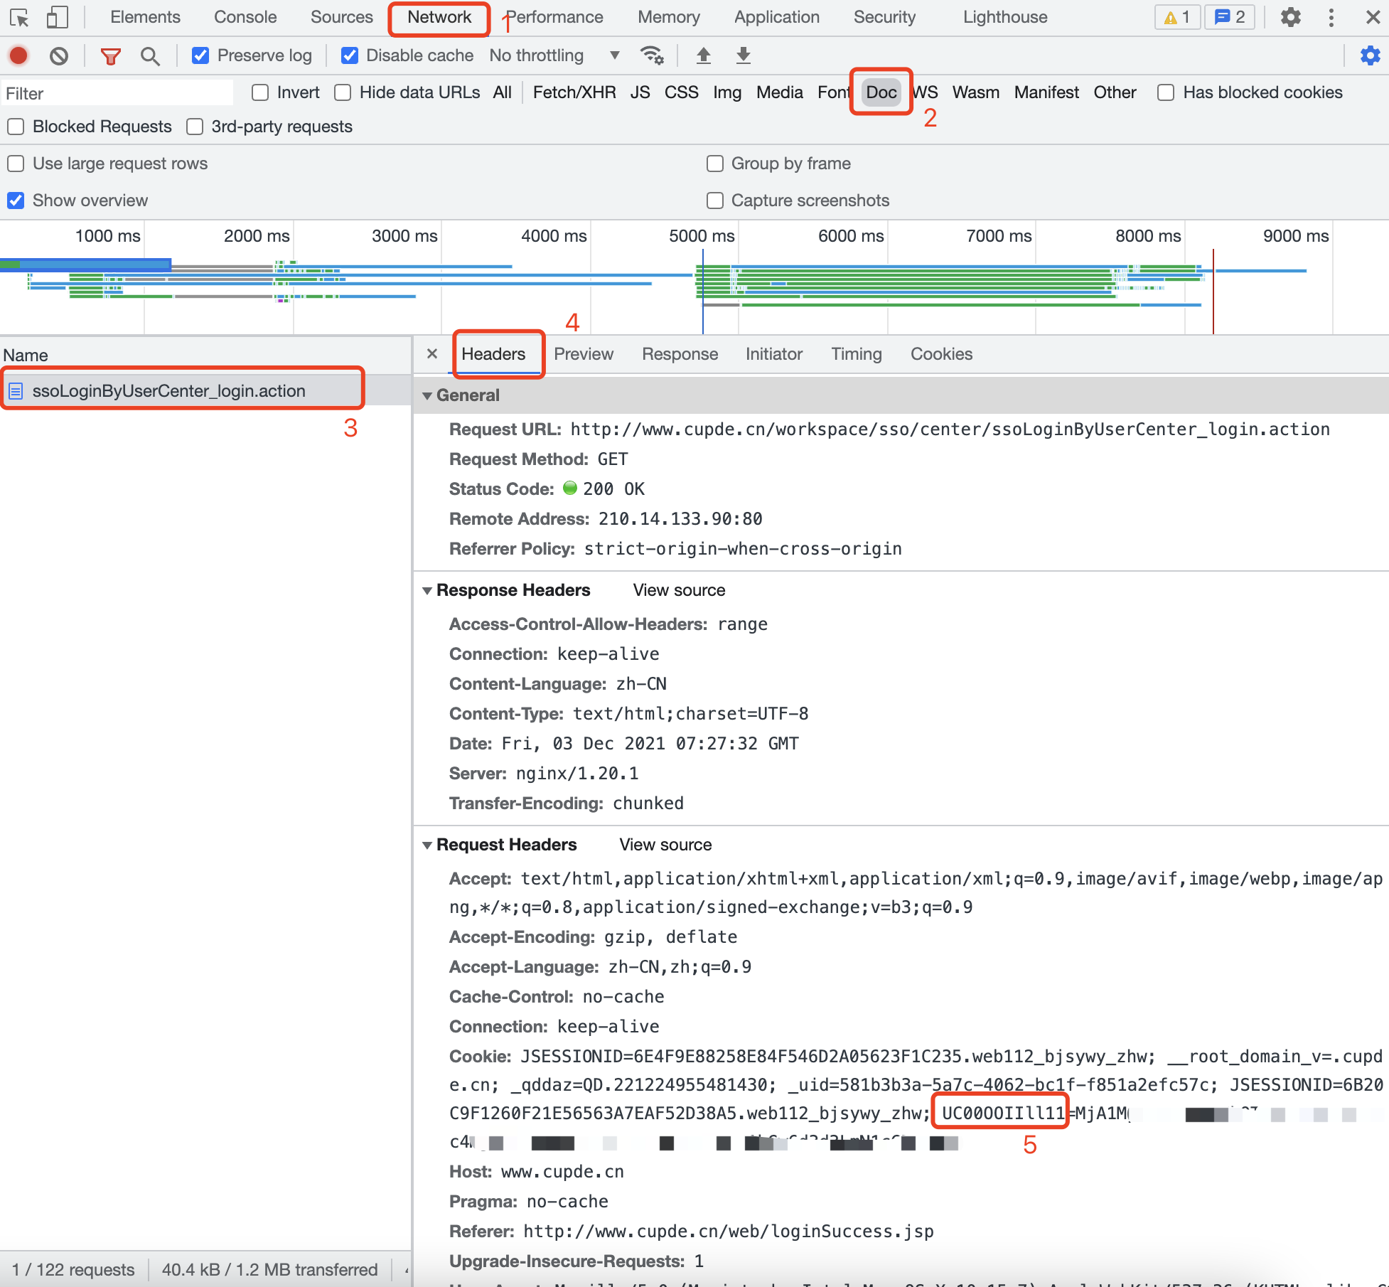
Task: Open network conditions wifi icon
Action: pos(652,55)
